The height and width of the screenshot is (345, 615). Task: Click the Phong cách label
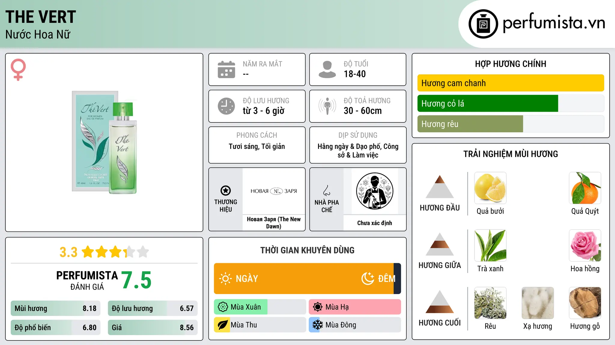pyautogui.click(x=257, y=135)
